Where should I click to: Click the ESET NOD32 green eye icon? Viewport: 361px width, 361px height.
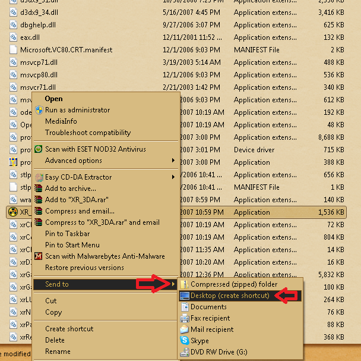[39, 149]
